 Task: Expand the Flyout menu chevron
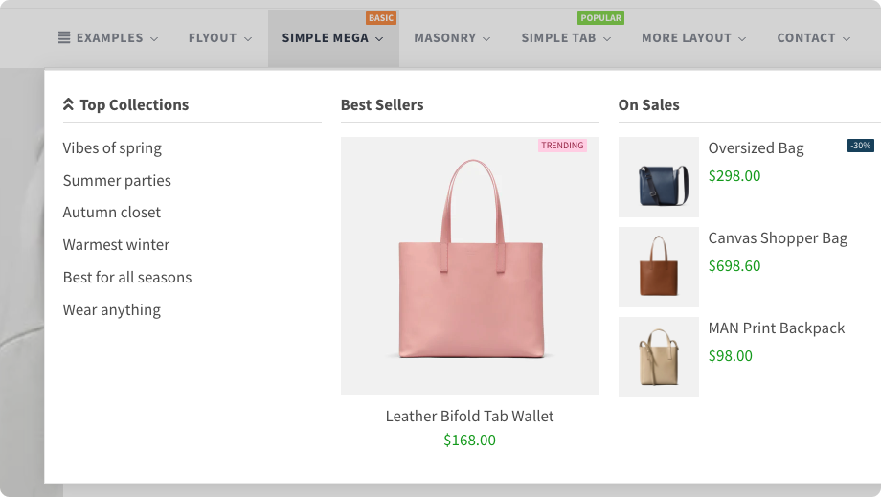248,39
